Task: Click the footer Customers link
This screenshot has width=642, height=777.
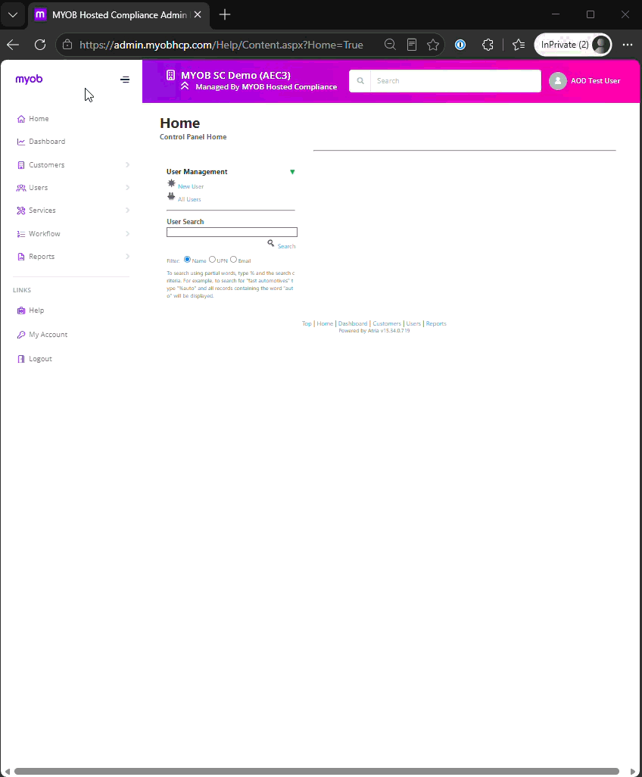Action: (x=387, y=323)
